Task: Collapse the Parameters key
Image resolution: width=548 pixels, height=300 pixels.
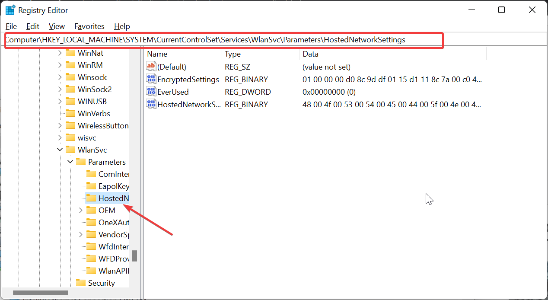Action: [x=70, y=162]
